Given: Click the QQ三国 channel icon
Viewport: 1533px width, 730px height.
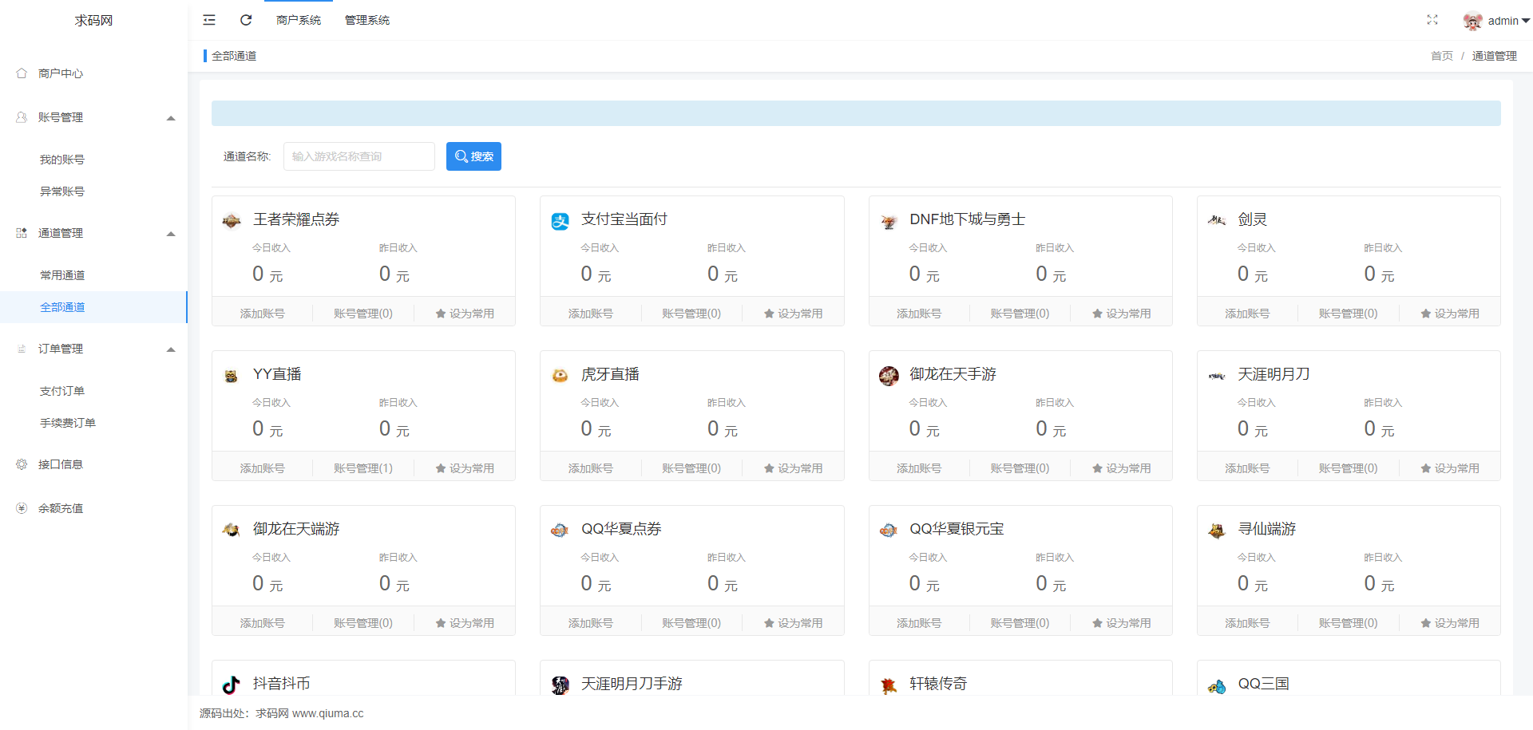Looking at the screenshot, I should (1217, 686).
